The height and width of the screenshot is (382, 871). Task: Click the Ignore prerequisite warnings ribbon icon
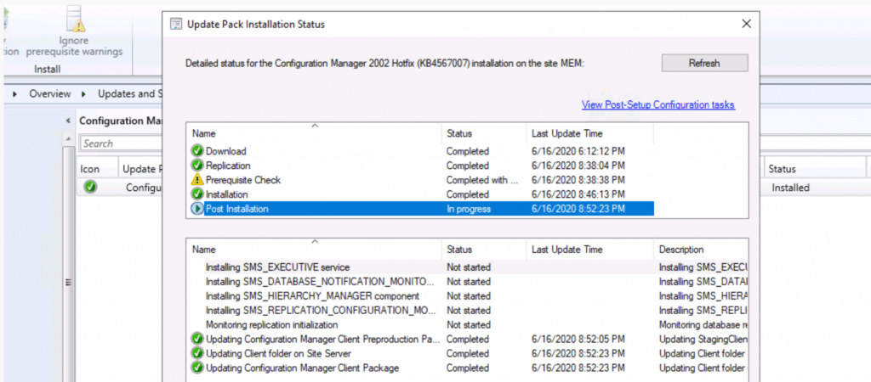pyautogui.click(x=75, y=19)
